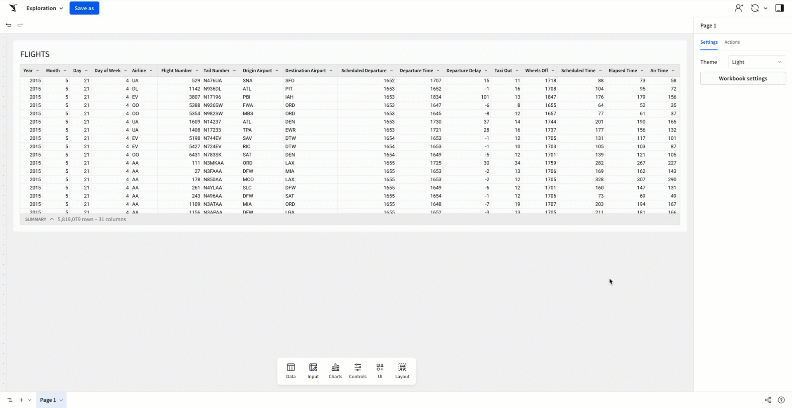Open the UI elements menu

click(x=380, y=370)
